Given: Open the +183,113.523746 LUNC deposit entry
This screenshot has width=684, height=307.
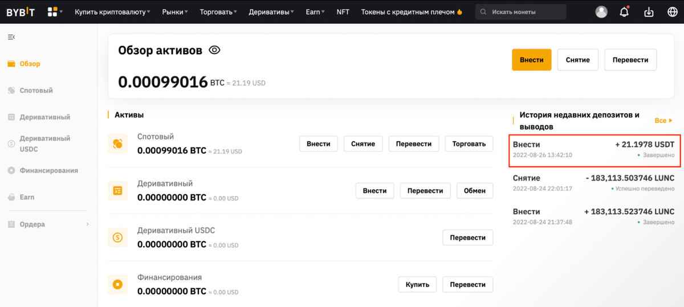Looking at the screenshot, I should pyautogui.click(x=593, y=216).
